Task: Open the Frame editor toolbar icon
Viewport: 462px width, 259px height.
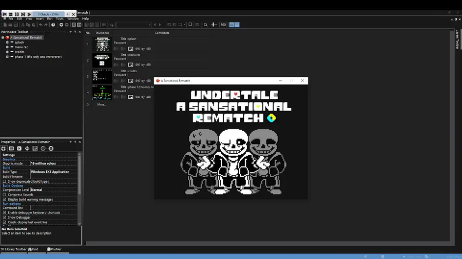Action: pyautogui.click(x=79, y=25)
